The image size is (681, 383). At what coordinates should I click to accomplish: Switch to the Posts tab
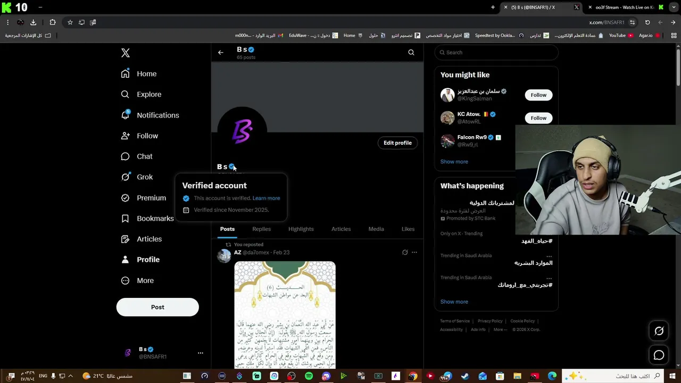pos(227,229)
